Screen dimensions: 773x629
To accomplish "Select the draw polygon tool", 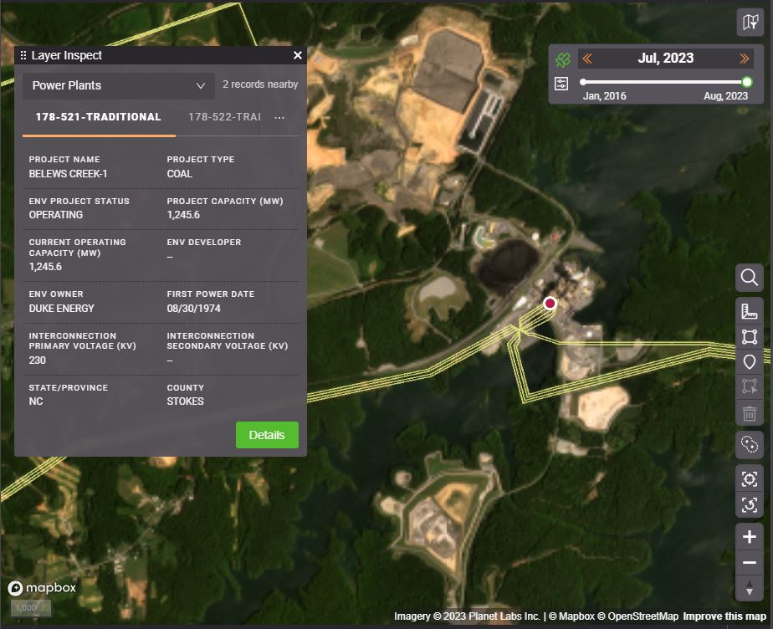I will (x=749, y=337).
